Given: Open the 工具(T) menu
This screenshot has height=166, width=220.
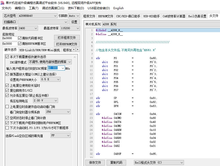Looking at the screenshot, I should (34, 8).
